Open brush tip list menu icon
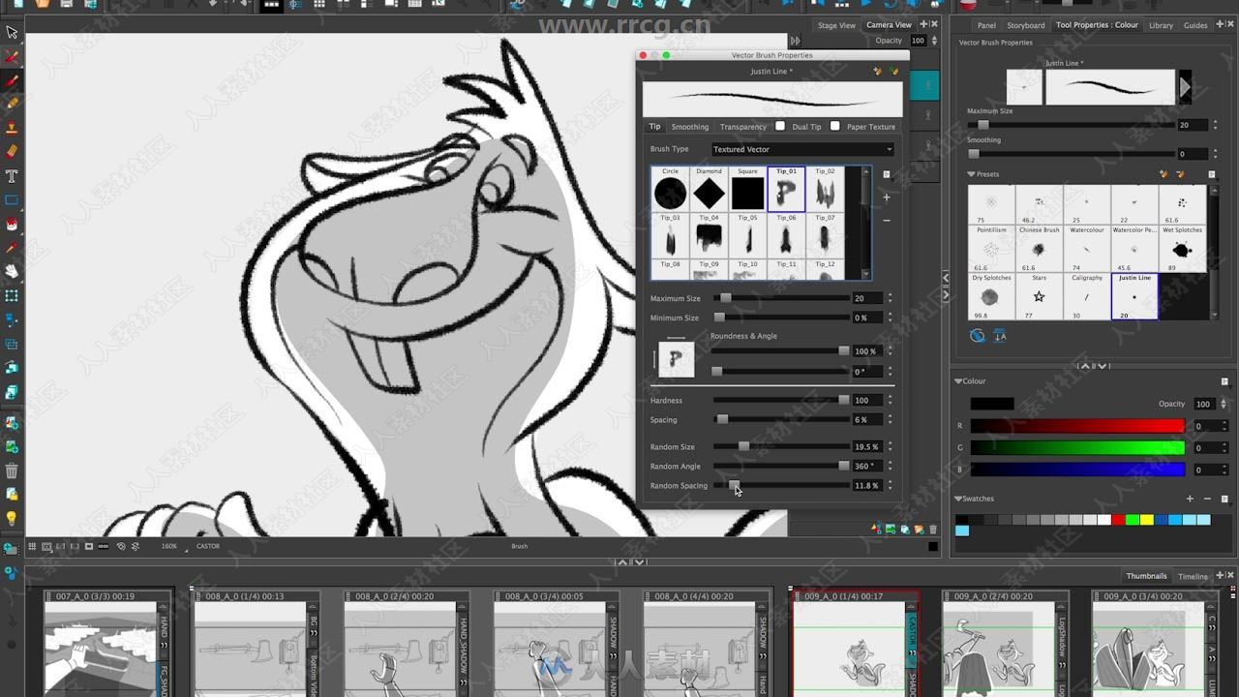The height and width of the screenshot is (697, 1239). [886, 174]
